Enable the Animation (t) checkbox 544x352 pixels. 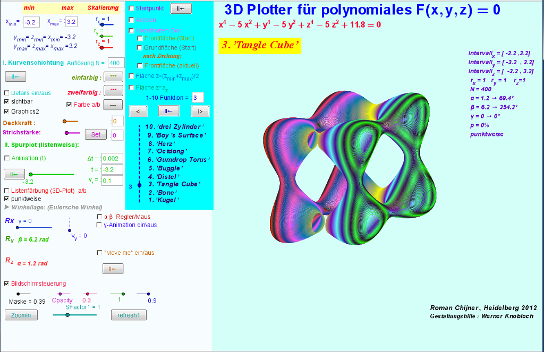coord(6,158)
